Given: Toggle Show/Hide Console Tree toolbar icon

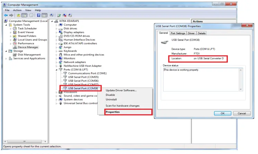Looking at the screenshot, I should coord(24,15).
